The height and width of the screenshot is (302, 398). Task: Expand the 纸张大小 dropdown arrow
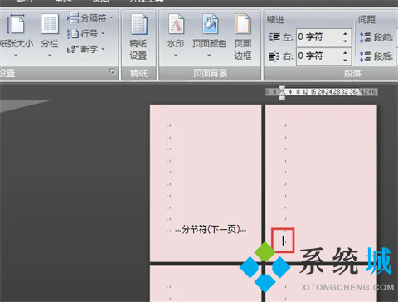16,56
